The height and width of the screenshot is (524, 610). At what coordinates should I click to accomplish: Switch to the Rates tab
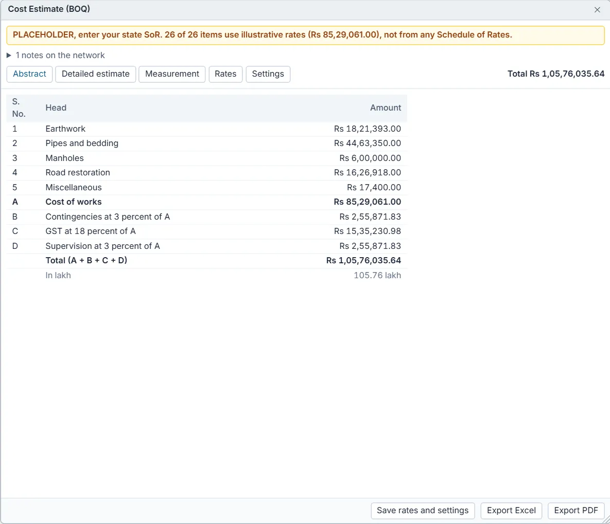coord(225,74)
